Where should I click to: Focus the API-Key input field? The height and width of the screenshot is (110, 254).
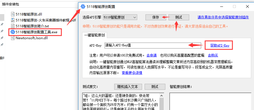(x=153, y=45)
